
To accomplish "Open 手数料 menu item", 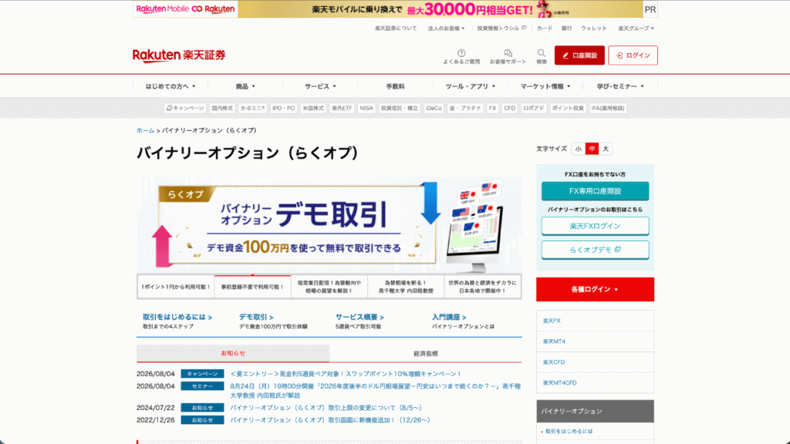I will pos(395,86).
